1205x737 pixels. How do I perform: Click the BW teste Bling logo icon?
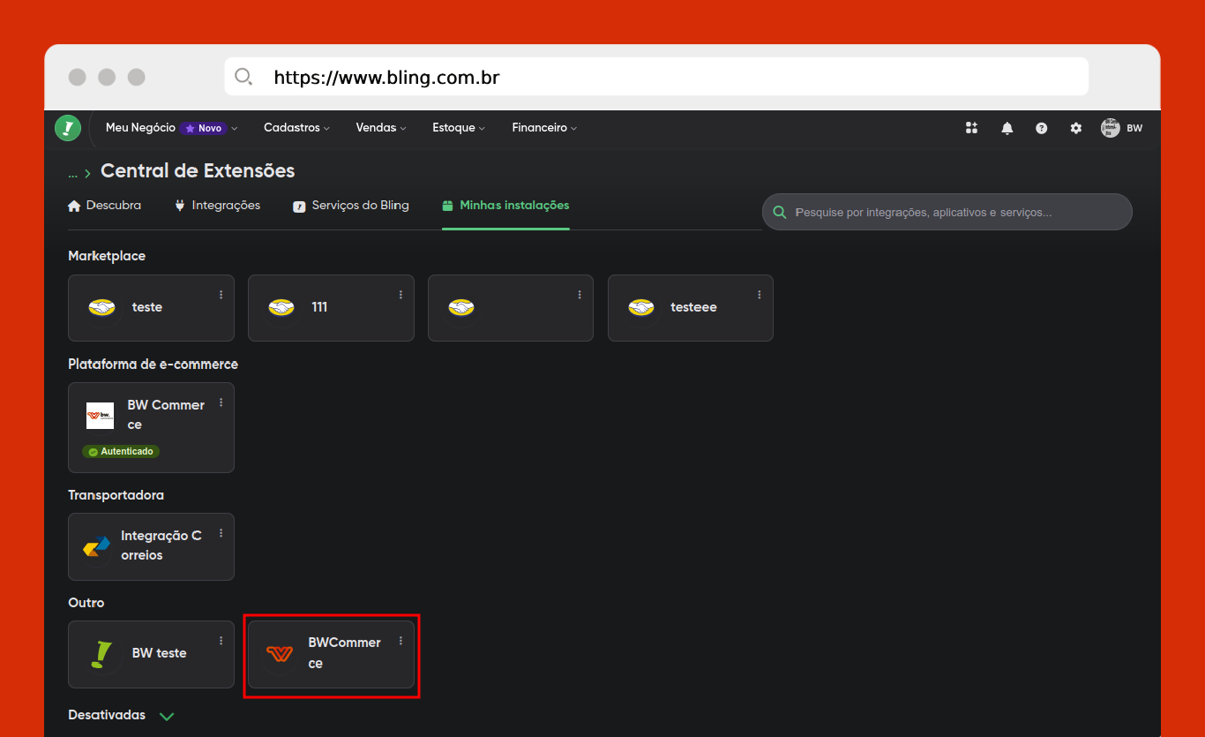point(102,654)
